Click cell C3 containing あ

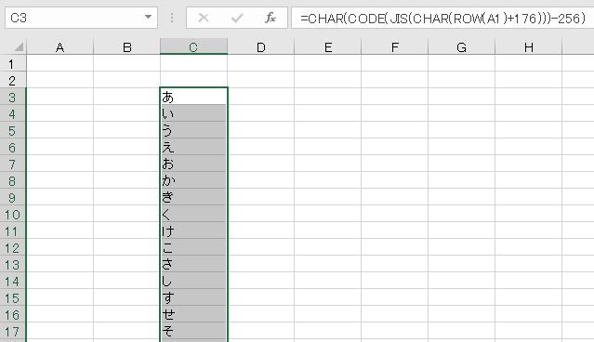click(x=193, y=97)
